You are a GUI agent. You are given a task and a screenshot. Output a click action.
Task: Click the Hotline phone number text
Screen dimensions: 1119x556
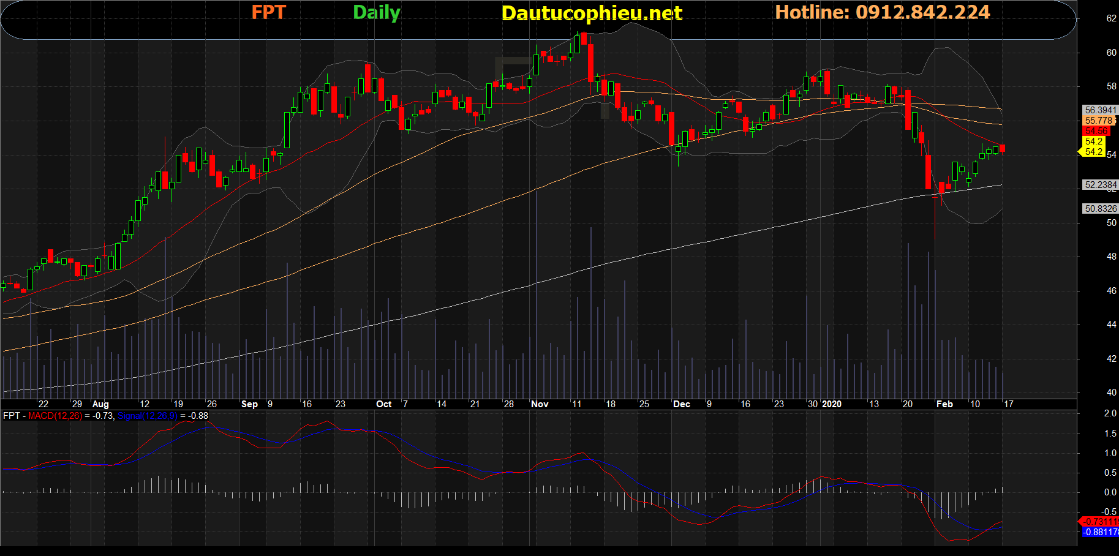(x=882, y=12)
